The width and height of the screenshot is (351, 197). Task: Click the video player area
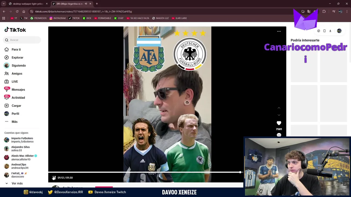167,104
